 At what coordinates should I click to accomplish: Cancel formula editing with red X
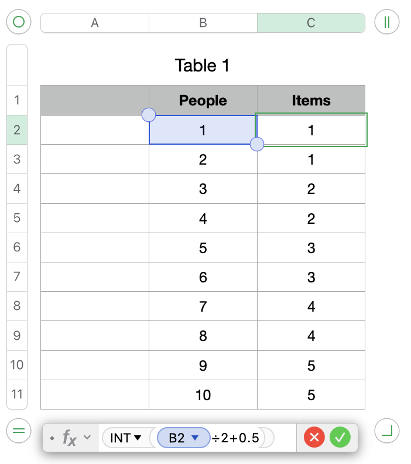click(314, 437)
